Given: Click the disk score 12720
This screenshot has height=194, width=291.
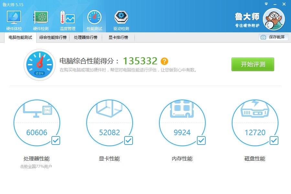Looking at the screenshot, I should pyautogui.click(x=255, y=133).
